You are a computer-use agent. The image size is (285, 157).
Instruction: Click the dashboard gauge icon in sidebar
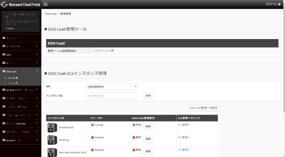coord(4,38)
